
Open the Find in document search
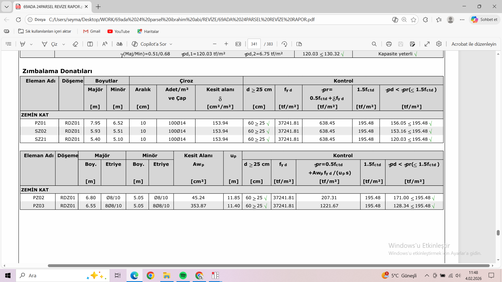click(x=374, y=44)
